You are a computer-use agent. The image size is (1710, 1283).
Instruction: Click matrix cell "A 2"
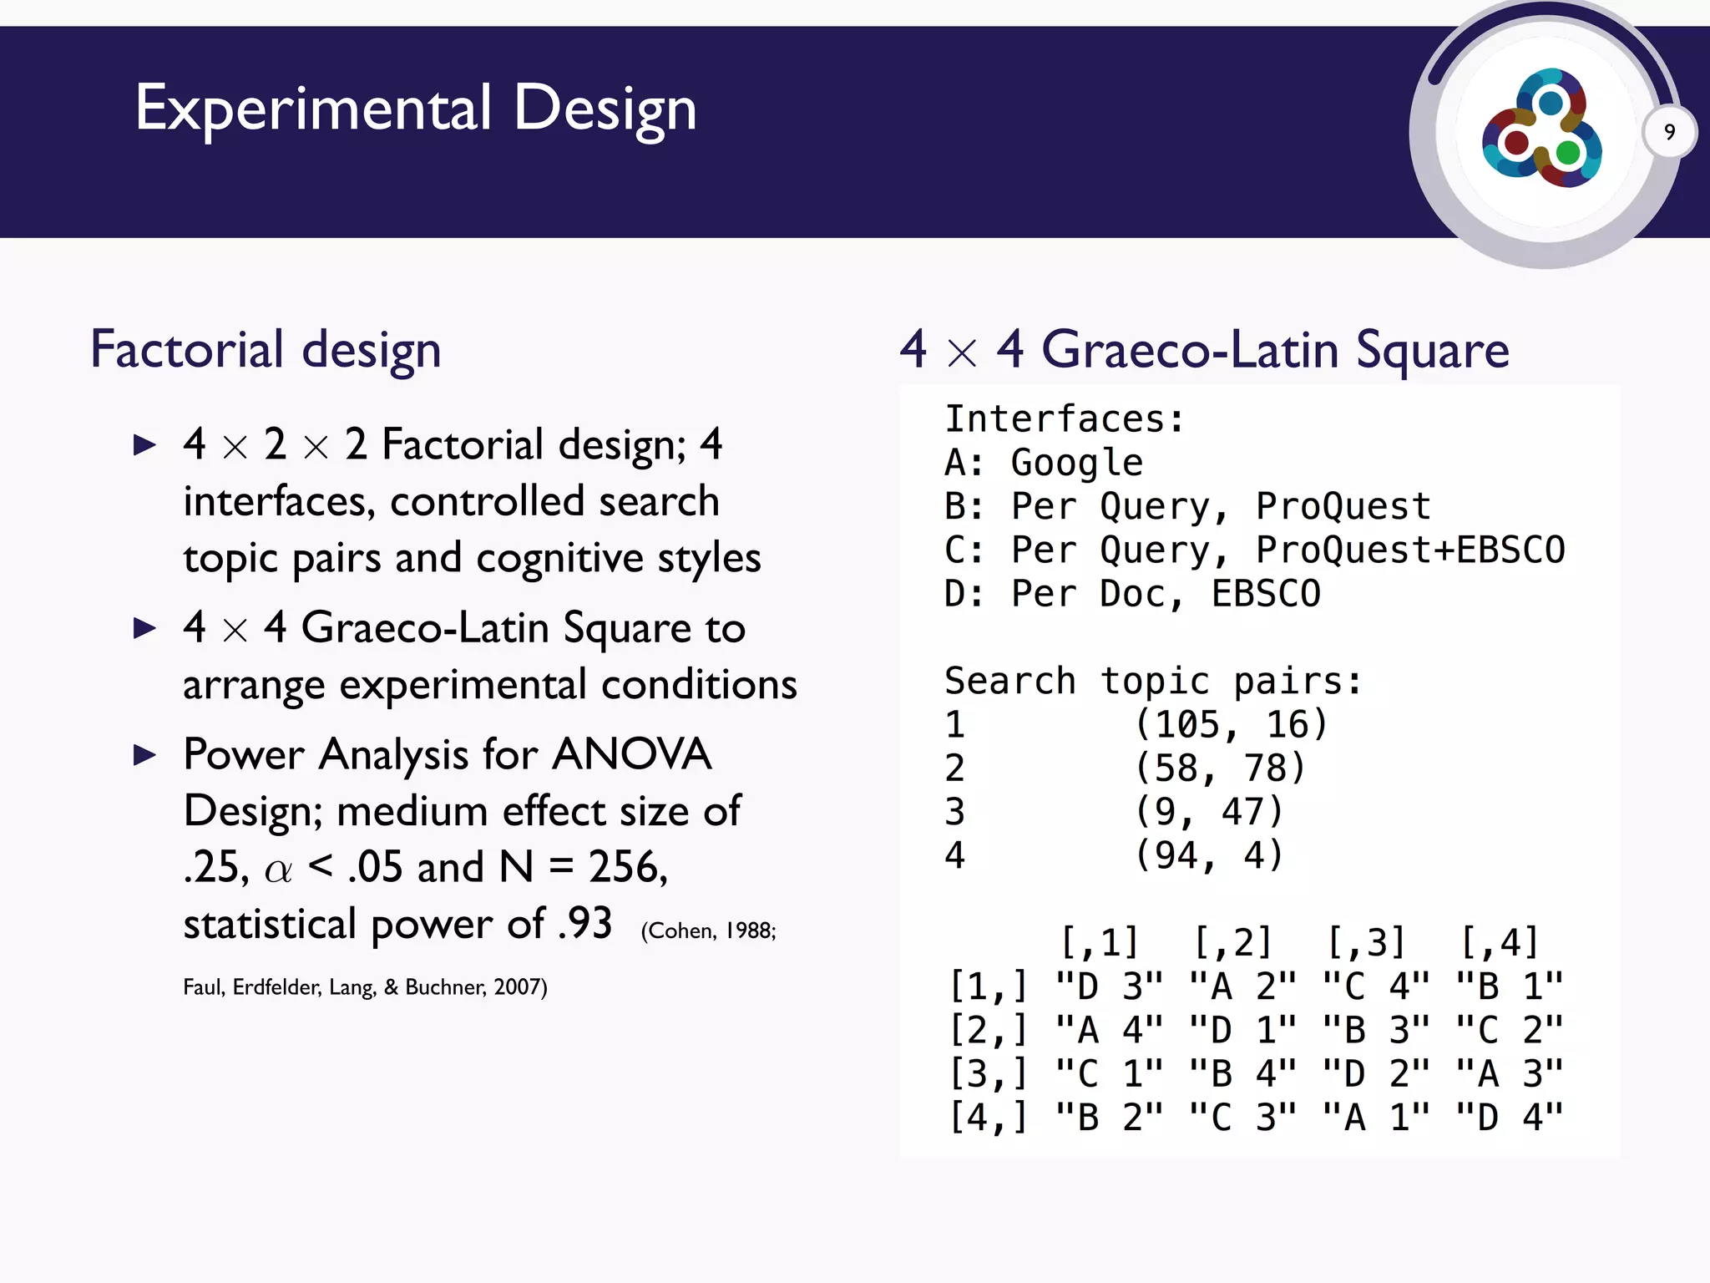pyautogui.click(x=1243, y=986)
